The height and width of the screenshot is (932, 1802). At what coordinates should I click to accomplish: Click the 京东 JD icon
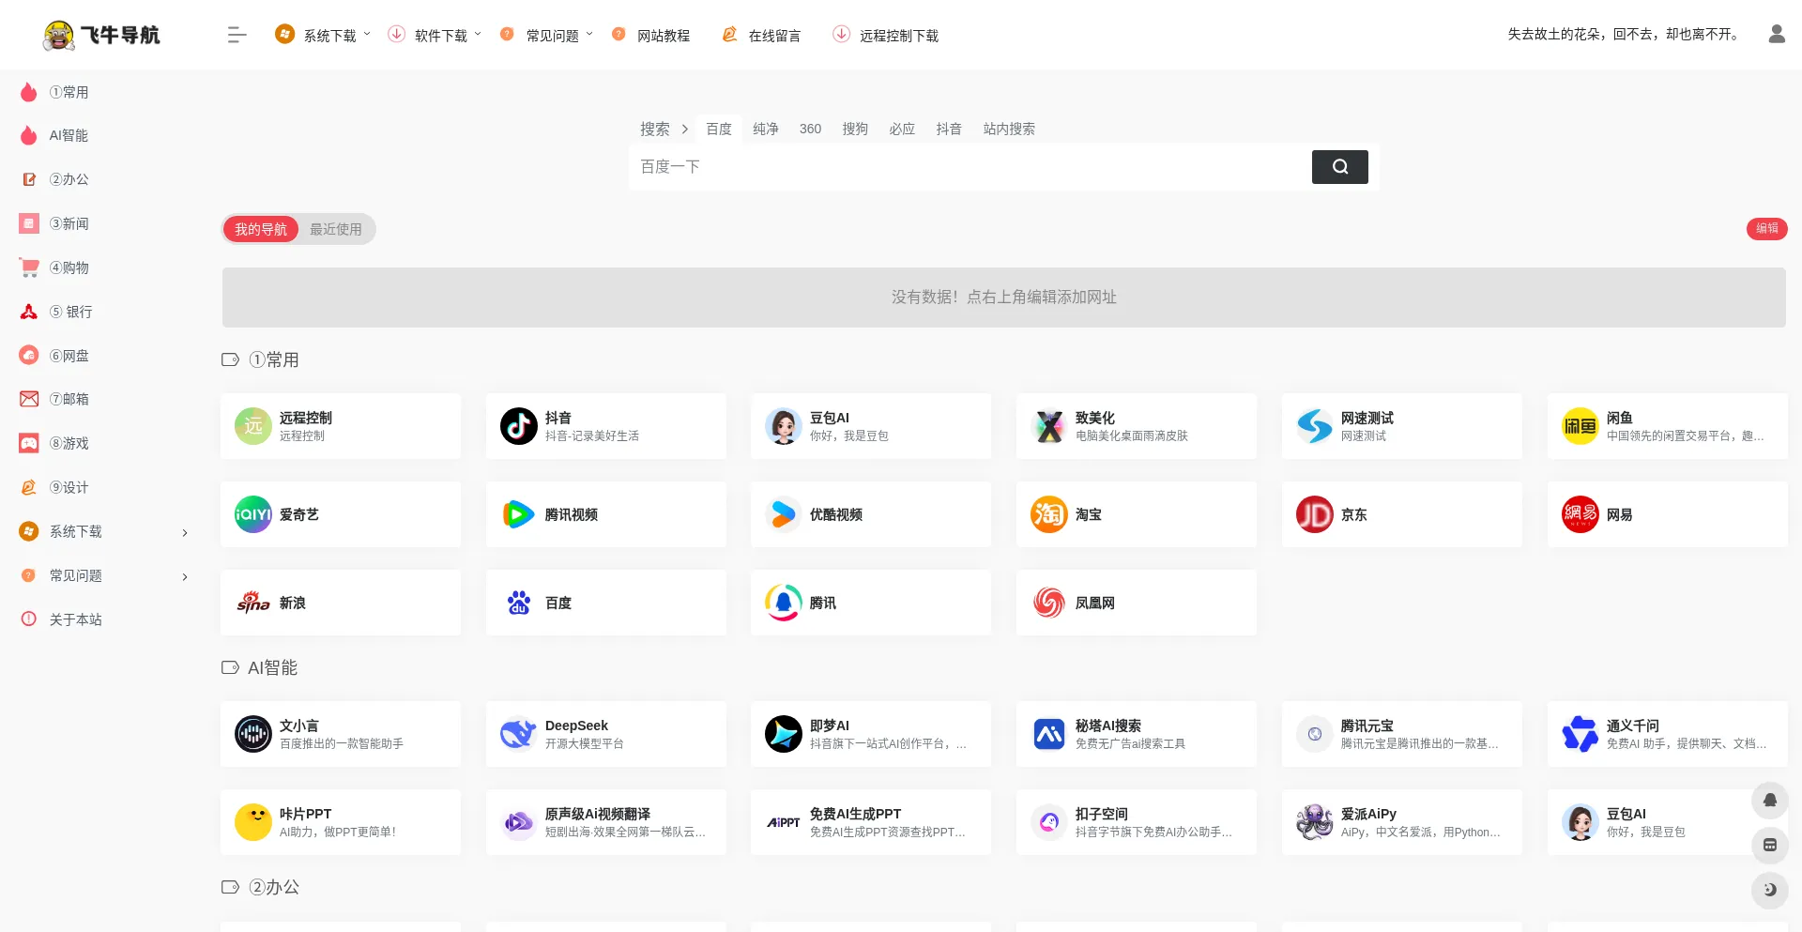pos(1314,514)
